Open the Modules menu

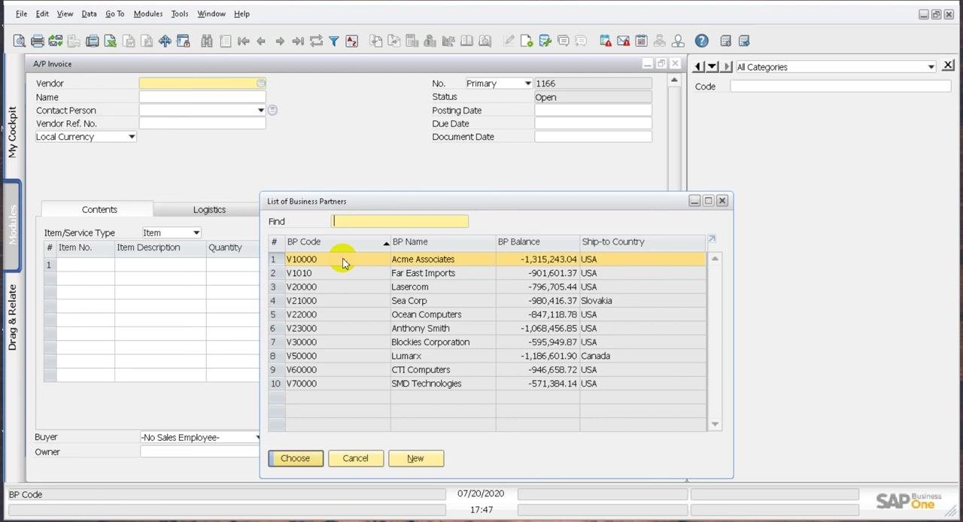point(147,14)
